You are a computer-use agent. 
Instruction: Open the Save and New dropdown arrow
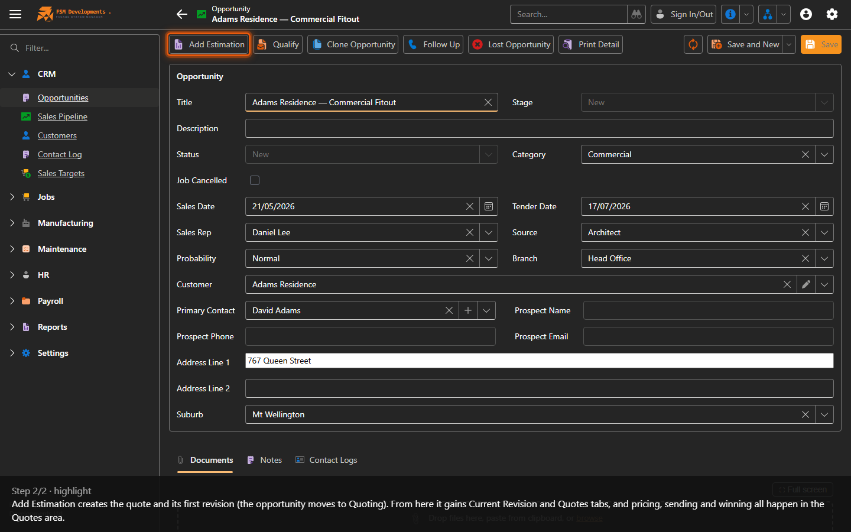[x=789, y=44]
